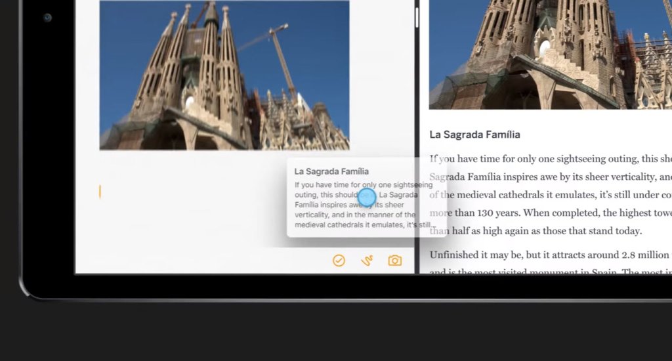Place cursor at the orange insertion point
Image resolution: width=672 pixels, height=361 pixels.
[100, 192]
